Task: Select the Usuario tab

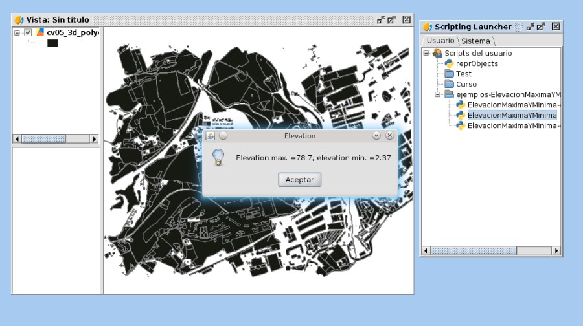Action: pyautogui.click(x=440, y=41)
